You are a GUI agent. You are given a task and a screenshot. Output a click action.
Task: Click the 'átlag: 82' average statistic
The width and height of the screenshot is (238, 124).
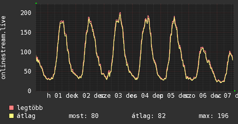pyautogui.click(x=148, y=116)
